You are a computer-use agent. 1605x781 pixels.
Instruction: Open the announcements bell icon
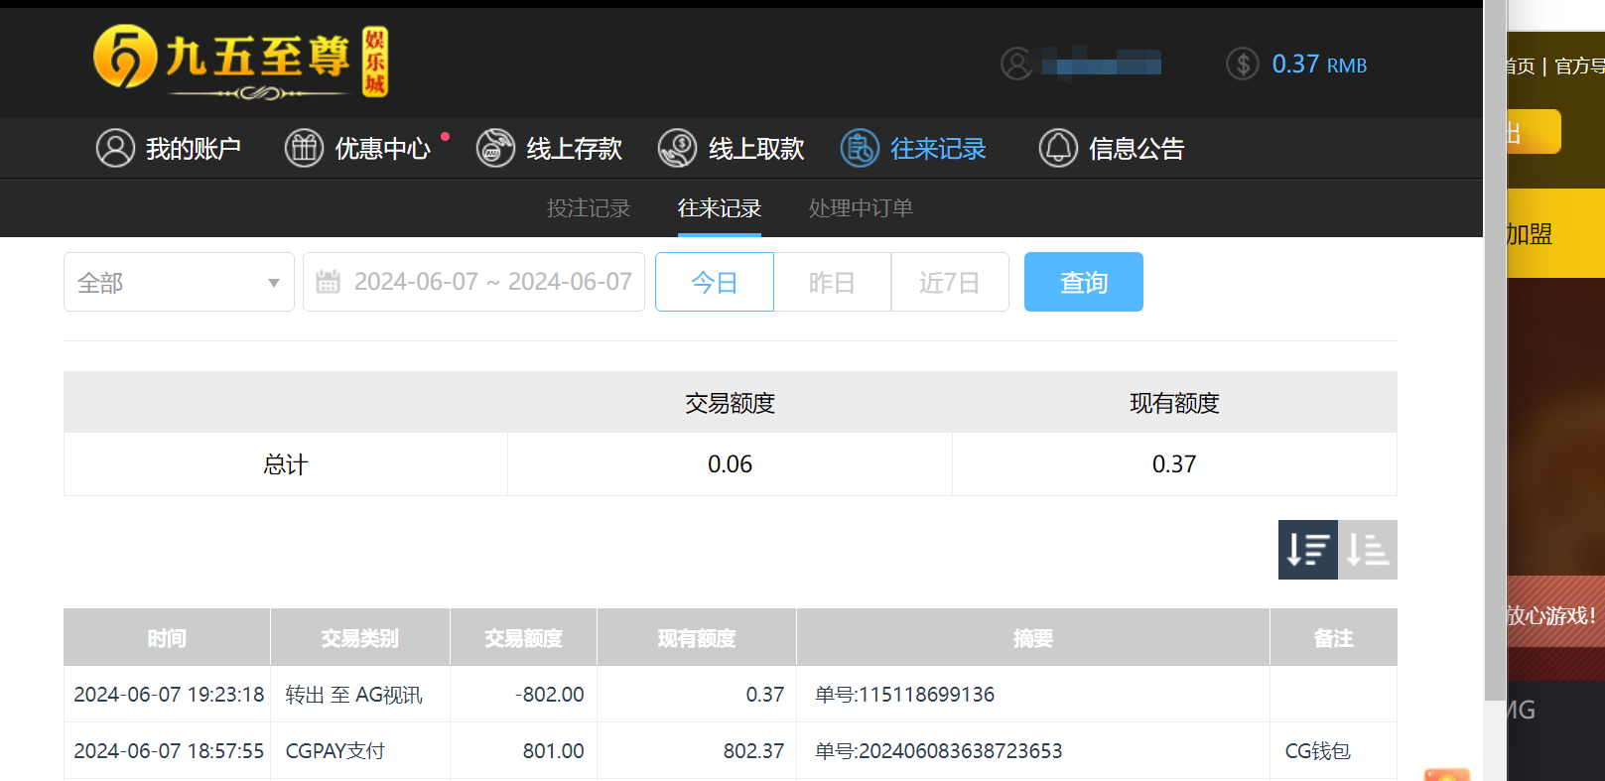tap(1058, 148)
